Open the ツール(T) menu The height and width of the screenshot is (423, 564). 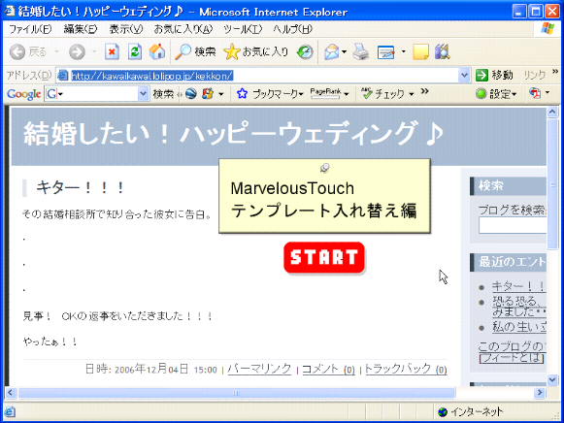pyautogui.click(x=243, y=29)
